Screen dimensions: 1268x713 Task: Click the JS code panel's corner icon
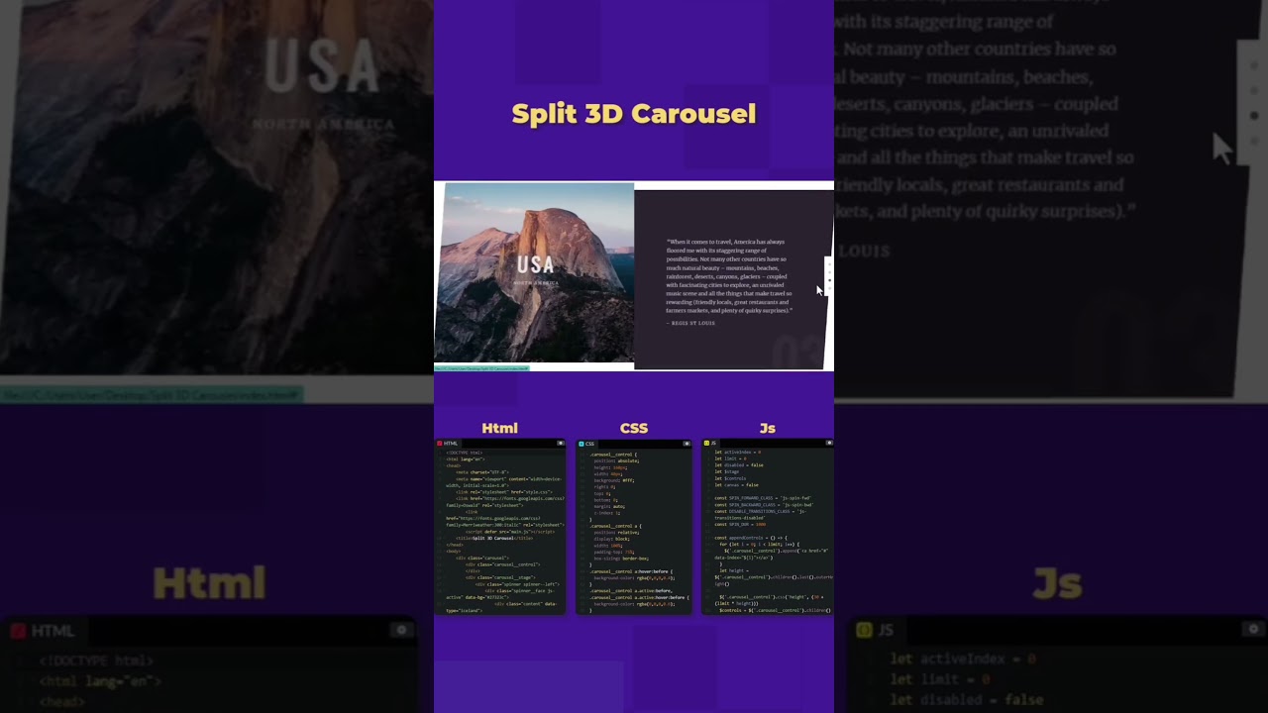click(x=829, y=443)
